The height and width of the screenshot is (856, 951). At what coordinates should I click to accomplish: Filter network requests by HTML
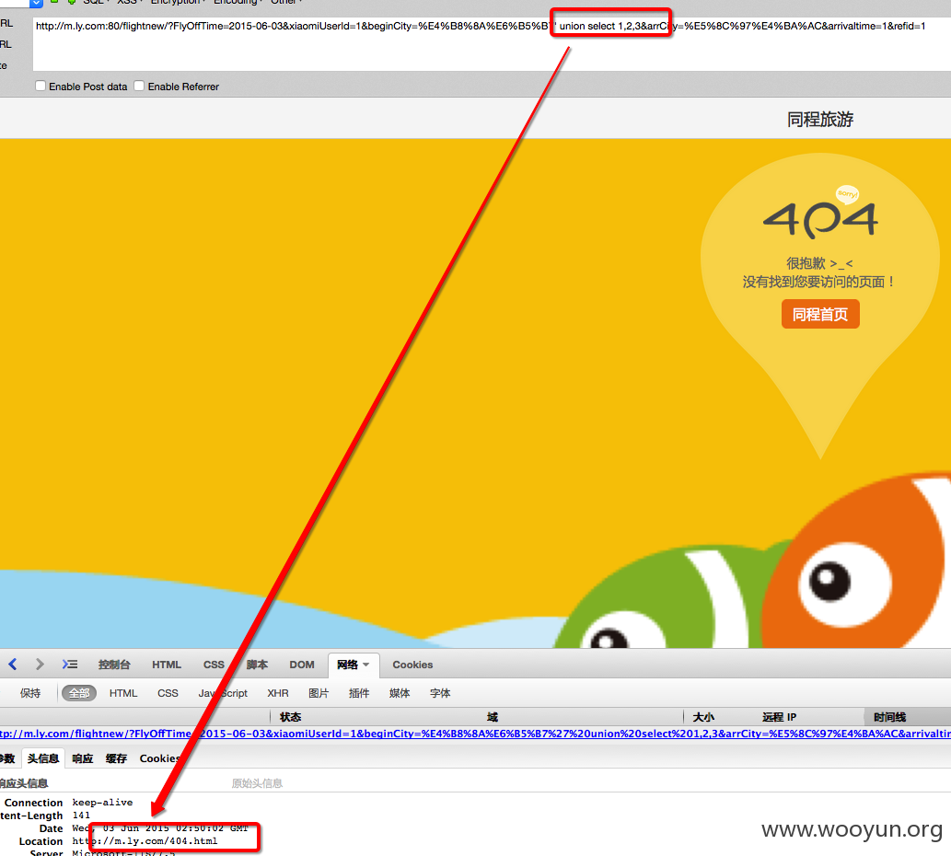123,693
